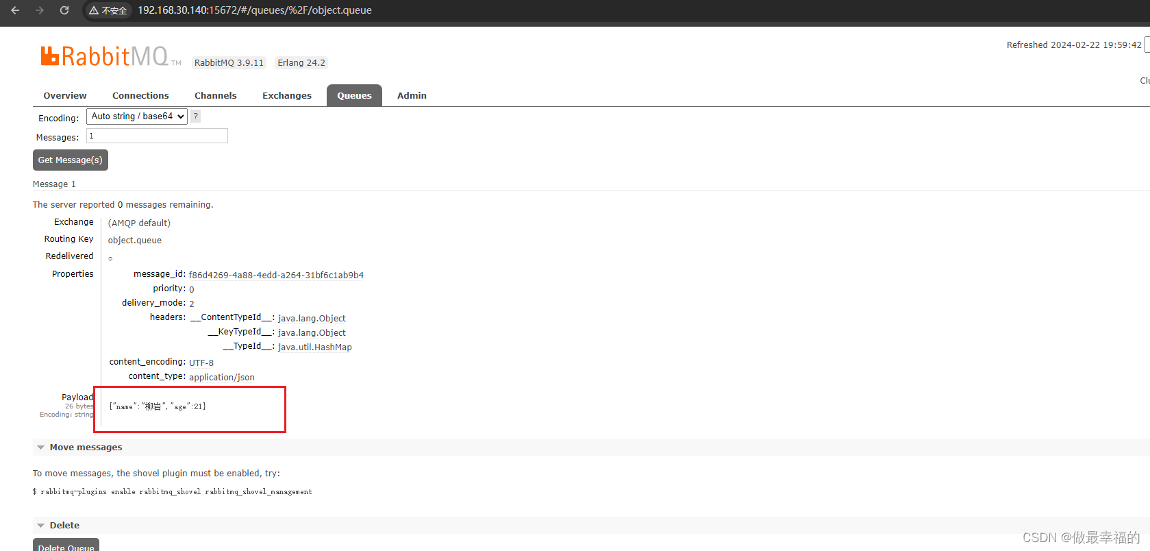This screenshot has height=551, width=1150.
Task: Click the __ContentTypeId__ java.lang.Object value
Action: [312, 319]
